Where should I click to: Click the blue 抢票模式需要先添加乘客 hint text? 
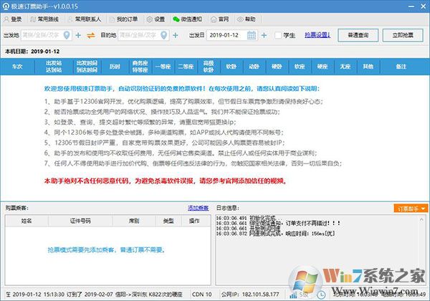[106, 249]
